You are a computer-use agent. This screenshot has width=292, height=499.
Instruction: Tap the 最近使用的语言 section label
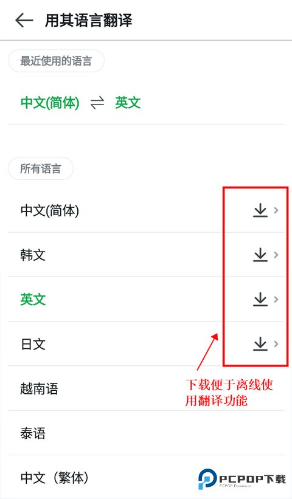tap(56, 61)
